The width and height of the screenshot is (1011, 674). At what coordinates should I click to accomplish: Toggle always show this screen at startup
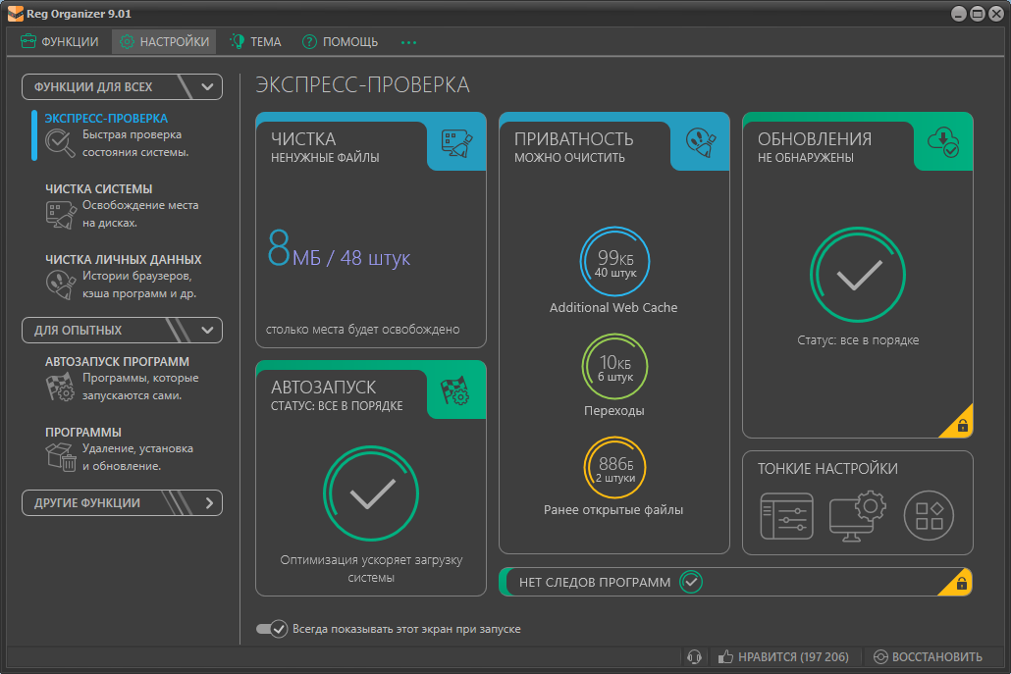coord(272,629)
